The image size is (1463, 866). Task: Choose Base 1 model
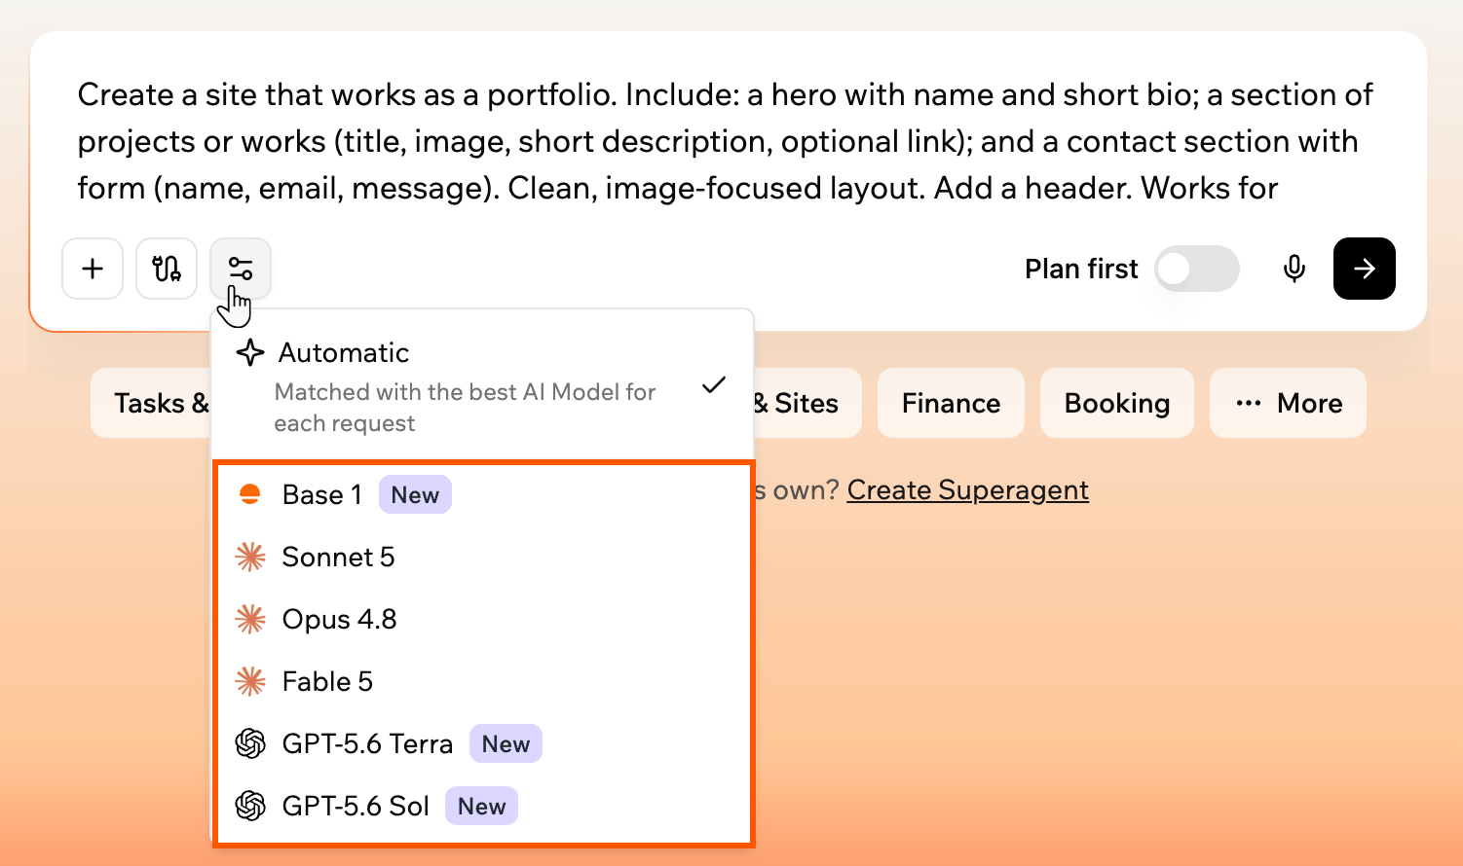(x=482, y=494)
